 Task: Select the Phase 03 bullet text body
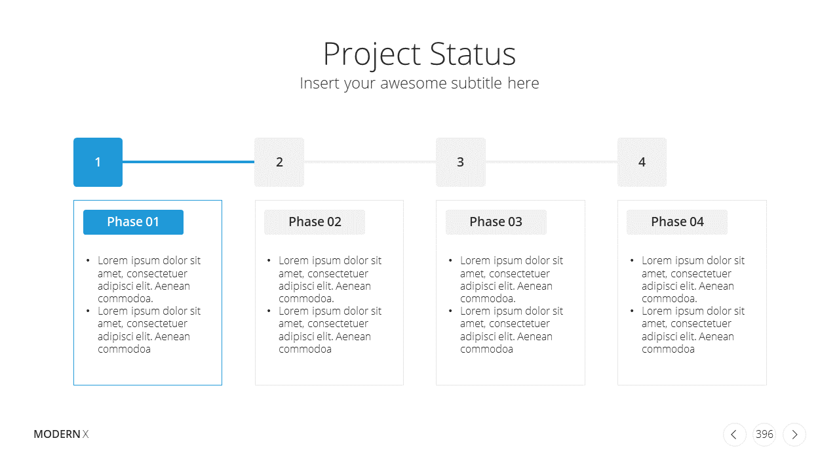[x=506, y=305]
